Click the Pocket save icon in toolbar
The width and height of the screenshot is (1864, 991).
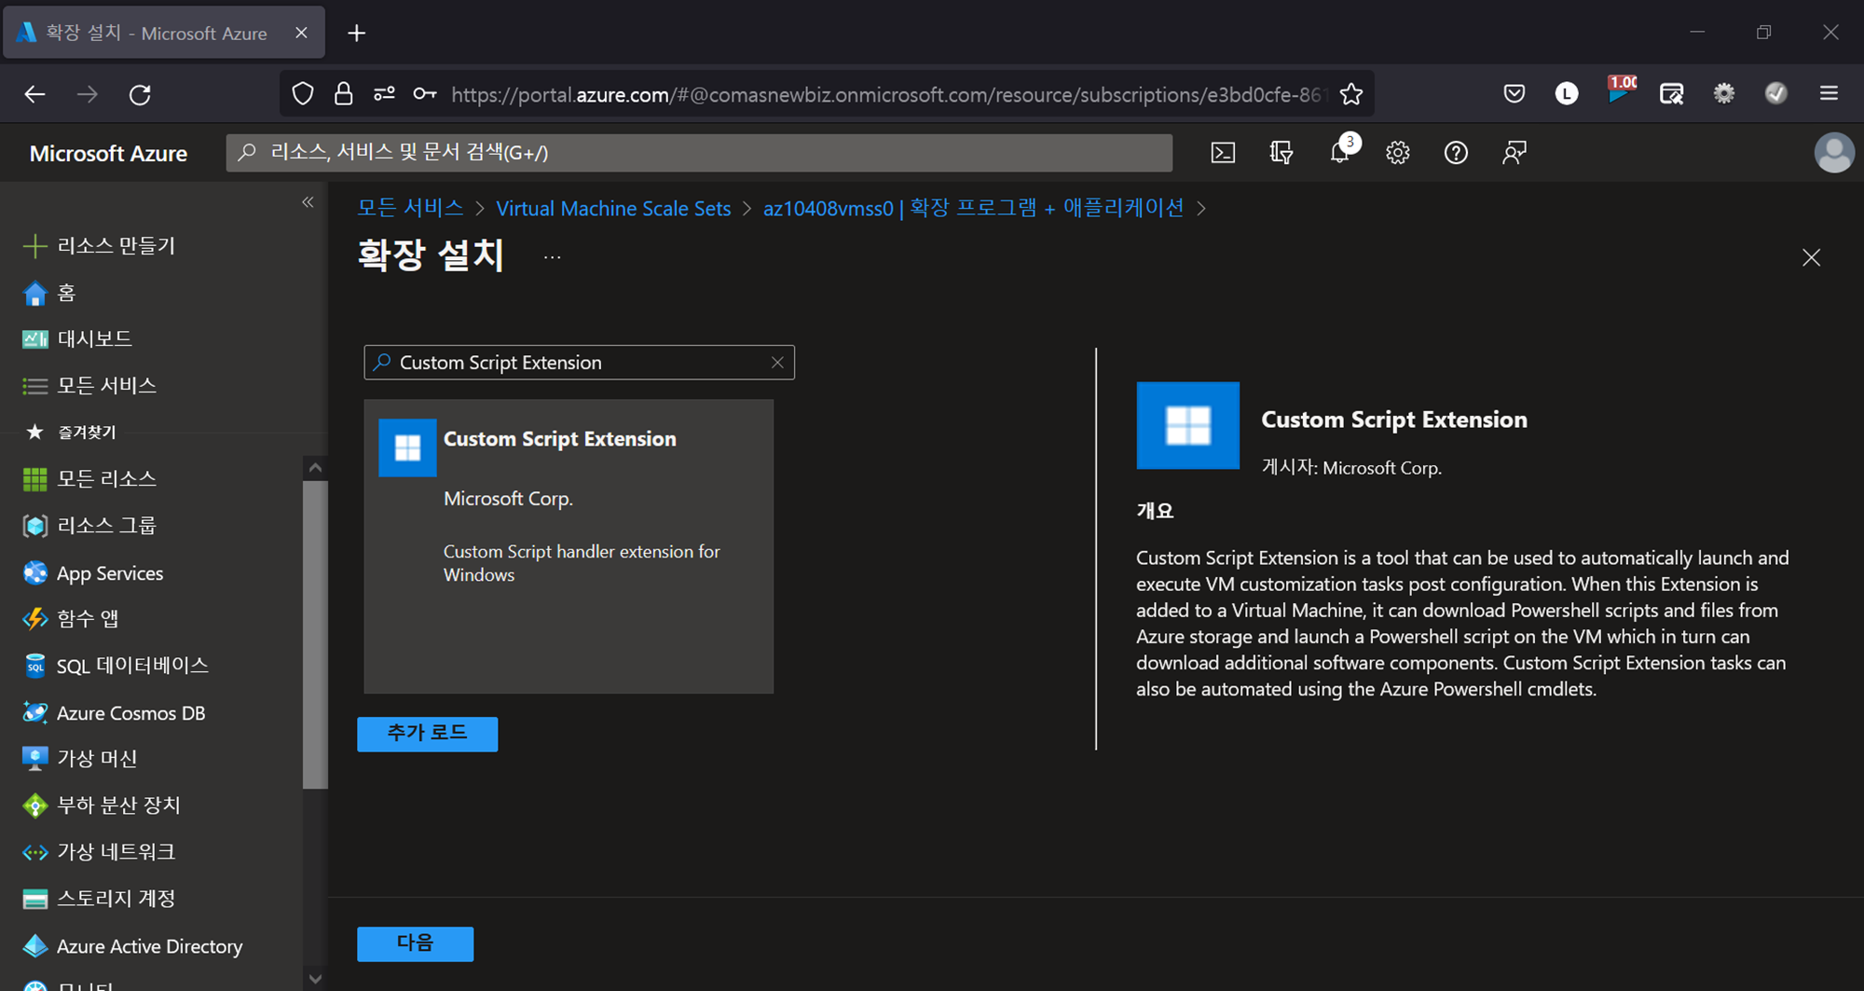point(1514,93)
